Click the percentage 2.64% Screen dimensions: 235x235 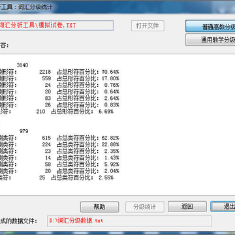[112, 99]
